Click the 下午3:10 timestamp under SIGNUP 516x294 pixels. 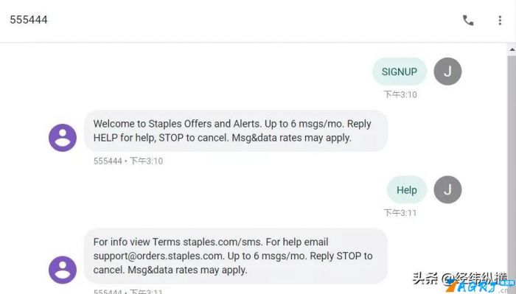400,95
